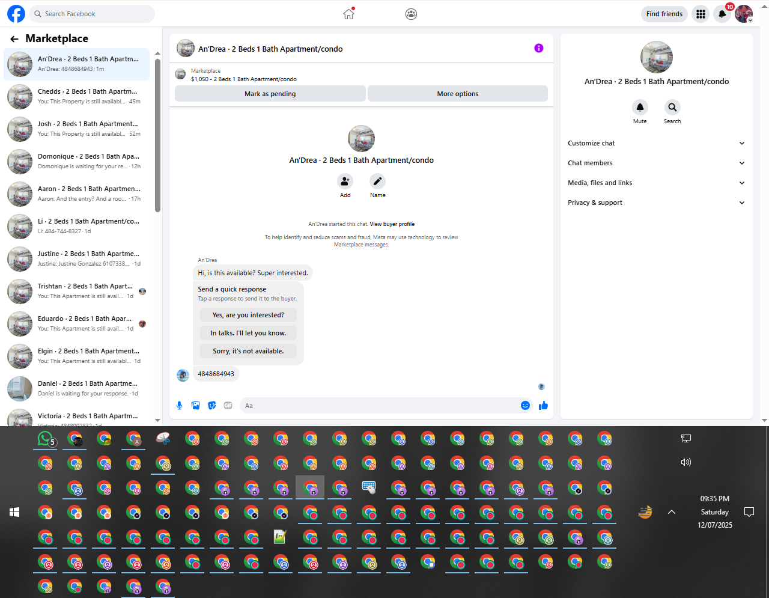The image size is (769, 598).
Task: Send quick reply Yes, are you interested?
Action: click(x=248, y=315)
